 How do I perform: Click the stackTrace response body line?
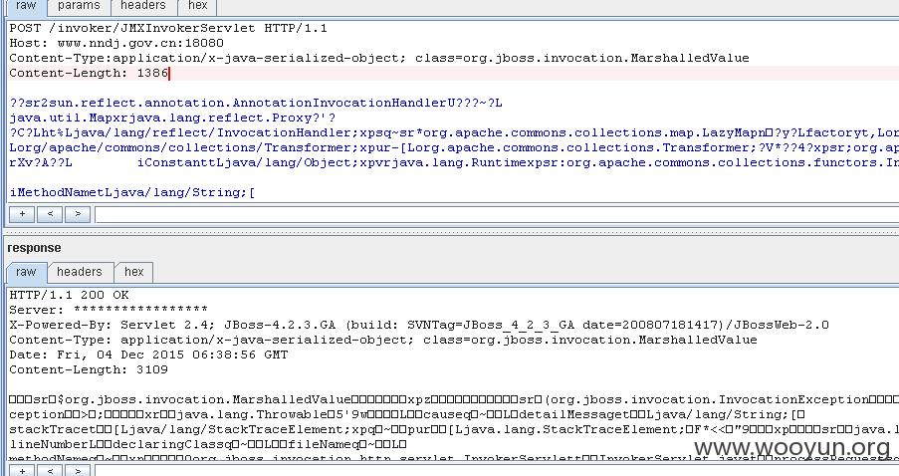click(454, 429)
